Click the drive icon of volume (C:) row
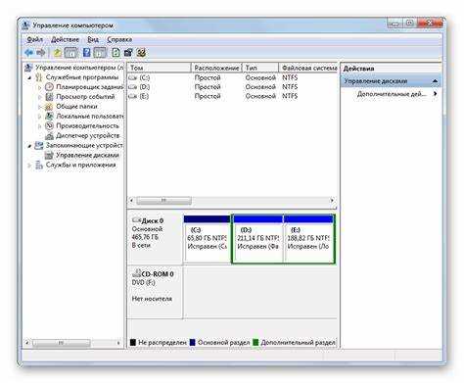Screen dimensions: 464x383 133,77
